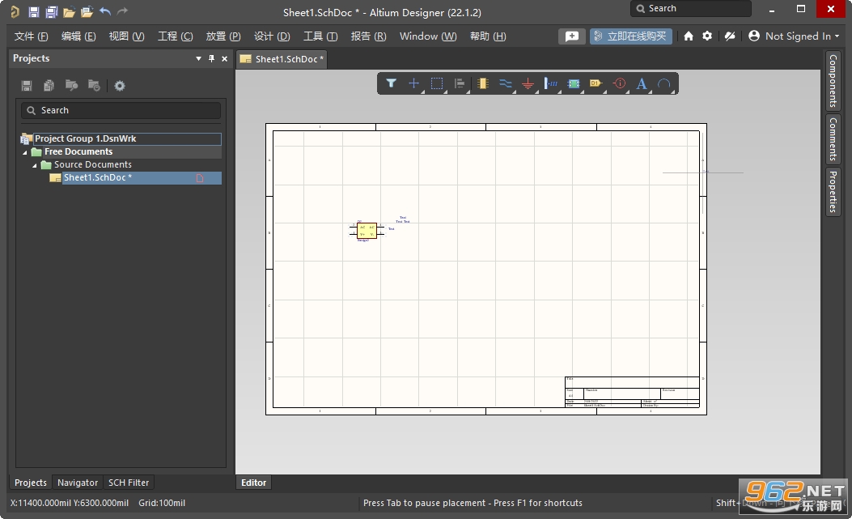Click the Editor tab below the sheet
852x519 pixels.
click(253, 483)
